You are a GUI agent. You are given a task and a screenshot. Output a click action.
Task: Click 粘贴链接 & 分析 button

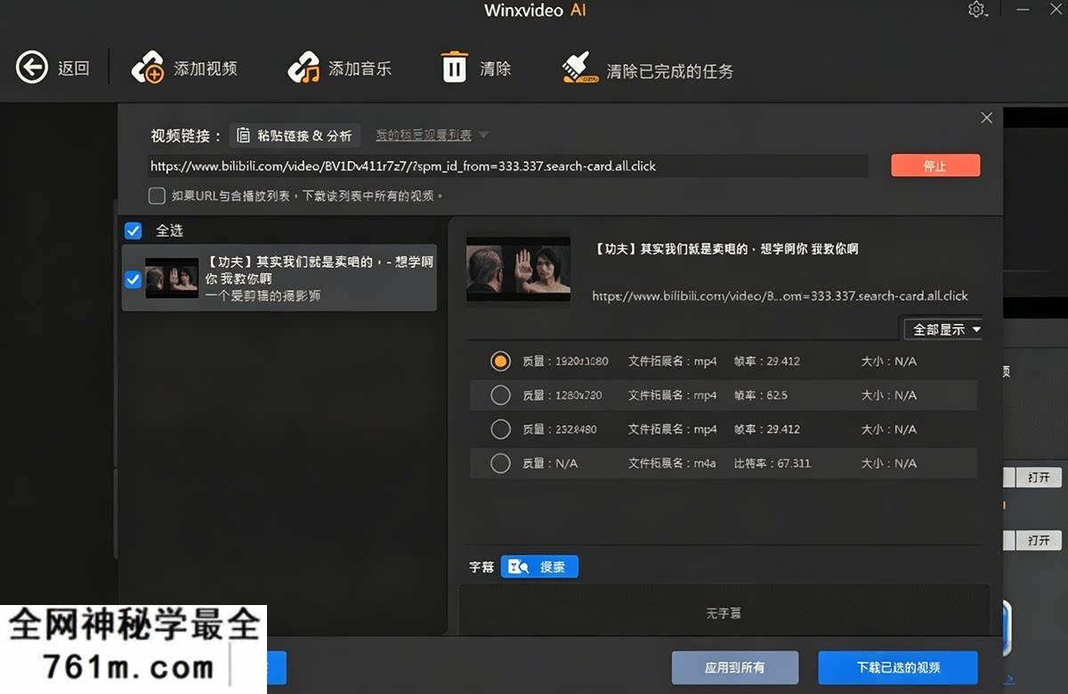[295, 135]
